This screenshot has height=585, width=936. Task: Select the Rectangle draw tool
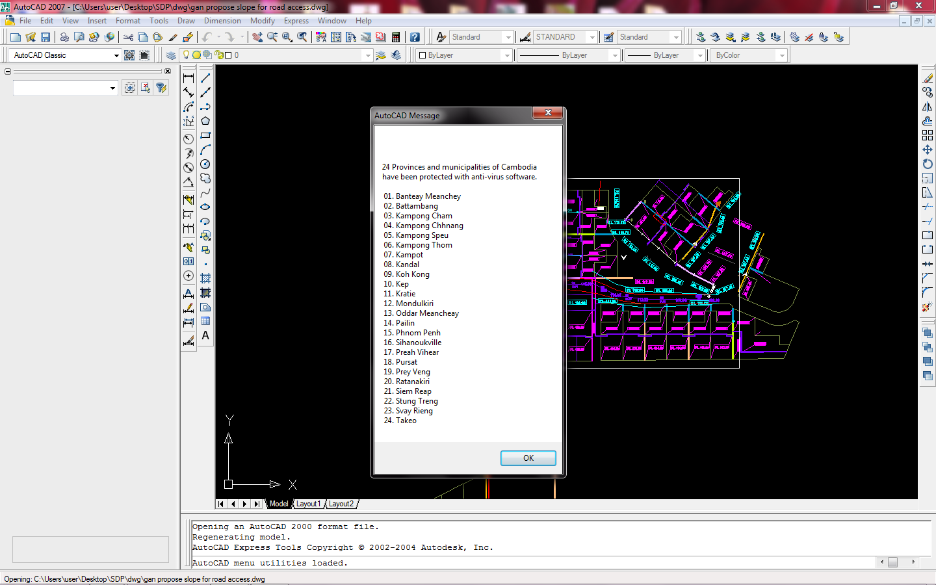pyautogui.click(x=205, y=135)
